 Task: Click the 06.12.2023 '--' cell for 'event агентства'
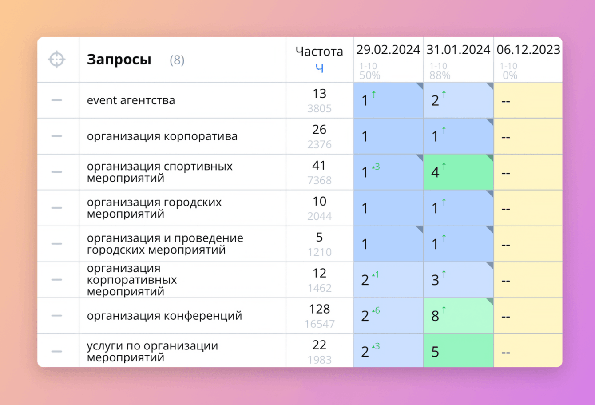click(x=528, y=100)
